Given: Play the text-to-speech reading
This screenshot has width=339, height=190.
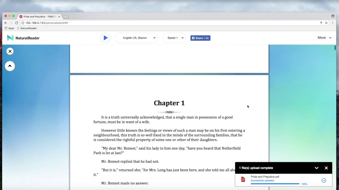Looking at the screenshot, I should pos(105,38).
